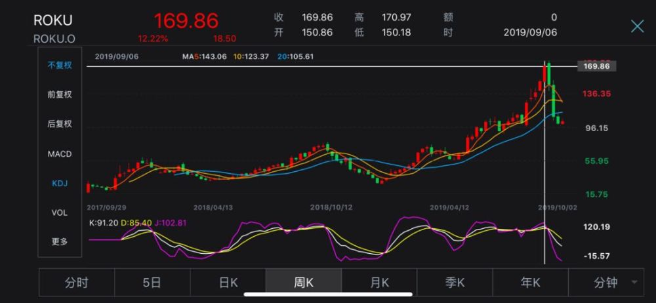Switch indicator panel to KDJ

[x=60, y=183]
